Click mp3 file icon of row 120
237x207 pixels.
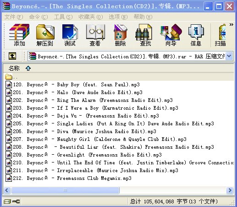pos(9,84)
